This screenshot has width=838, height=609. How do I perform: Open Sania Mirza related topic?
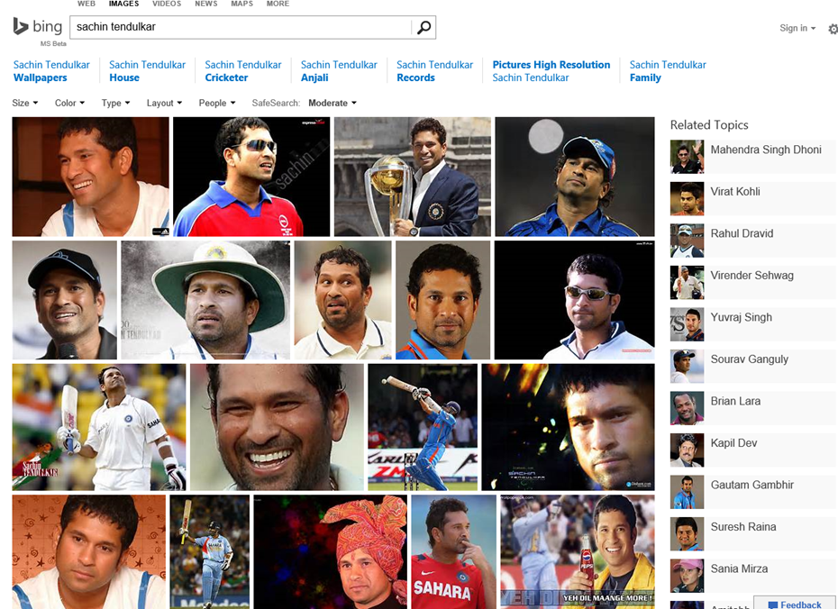pos(752,576)
